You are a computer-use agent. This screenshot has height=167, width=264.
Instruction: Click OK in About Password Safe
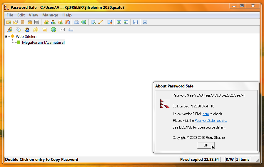(206, 145)
